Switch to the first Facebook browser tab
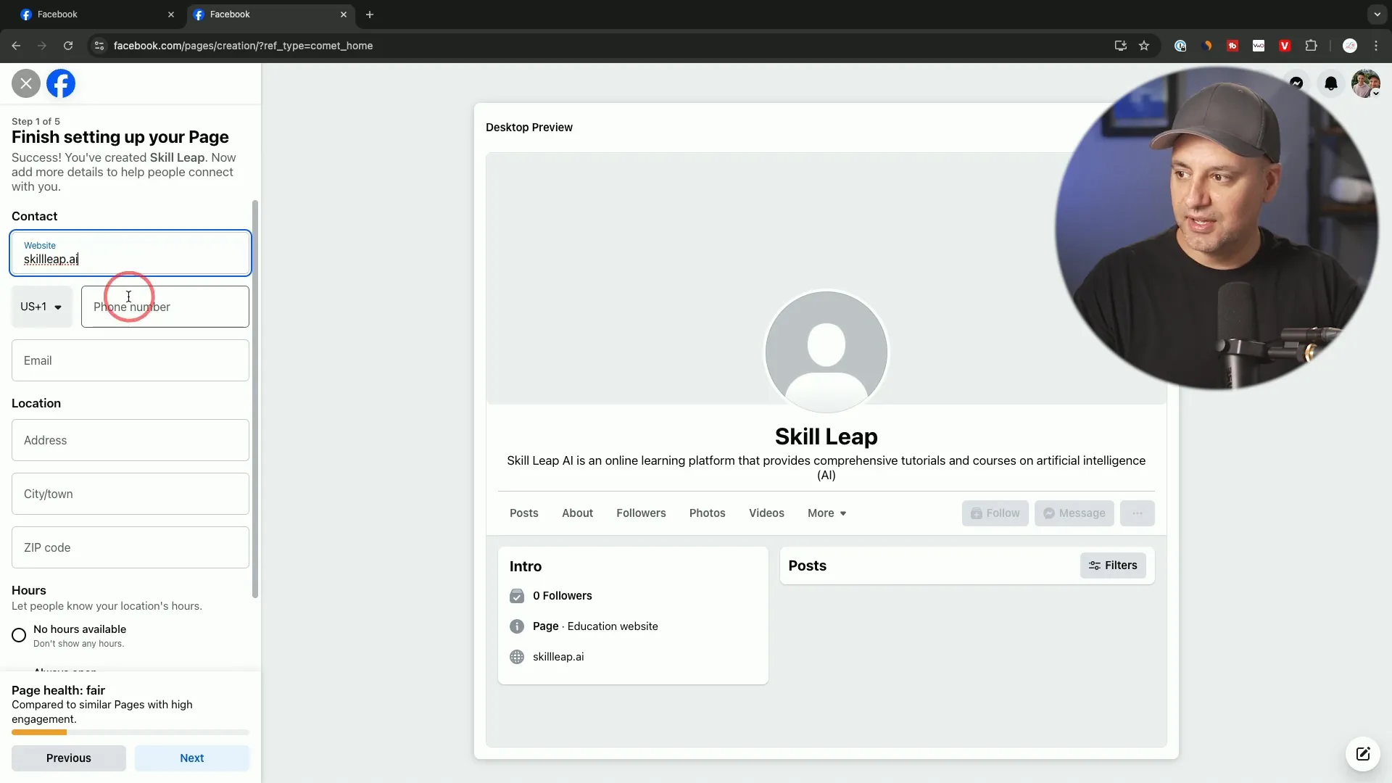Screen dimensions: 1392x783 (x=98, y=14)
